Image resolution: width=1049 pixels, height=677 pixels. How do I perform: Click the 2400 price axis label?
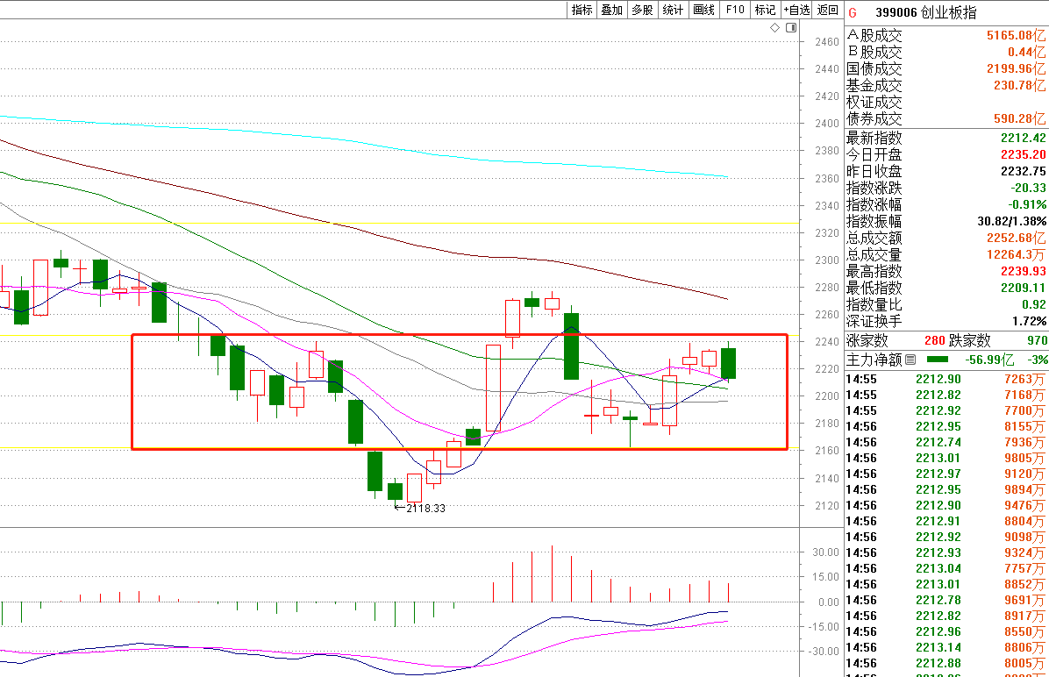(827, 123)
